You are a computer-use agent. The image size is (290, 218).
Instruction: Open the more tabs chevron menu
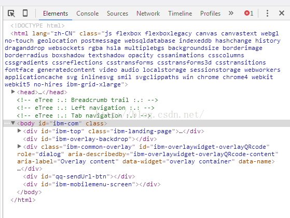point(231,14)
